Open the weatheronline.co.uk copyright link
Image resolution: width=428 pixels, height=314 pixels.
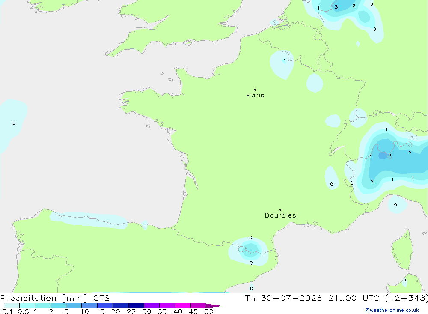tap(392, 310)
